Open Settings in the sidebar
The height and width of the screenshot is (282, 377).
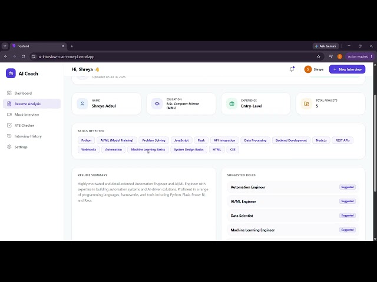click(x=32, y=147)
